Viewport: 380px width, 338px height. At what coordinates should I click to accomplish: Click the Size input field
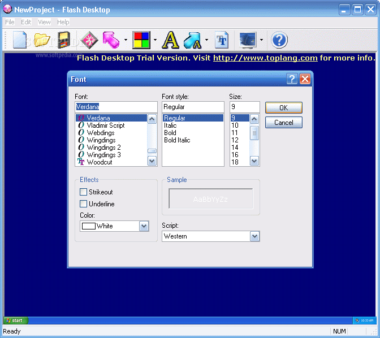(245, 107)
